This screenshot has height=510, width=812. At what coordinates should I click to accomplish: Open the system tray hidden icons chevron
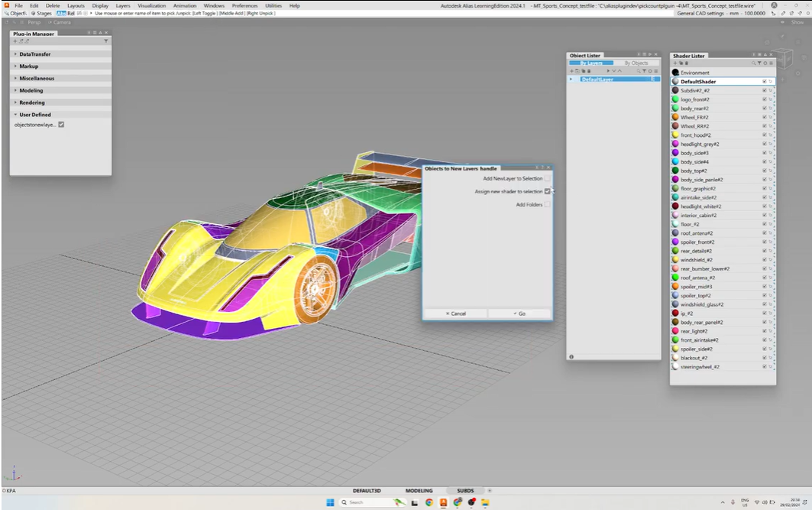point(723,502)
